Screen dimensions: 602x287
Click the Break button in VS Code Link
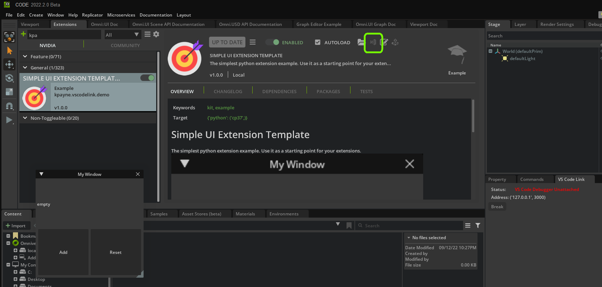497,206
